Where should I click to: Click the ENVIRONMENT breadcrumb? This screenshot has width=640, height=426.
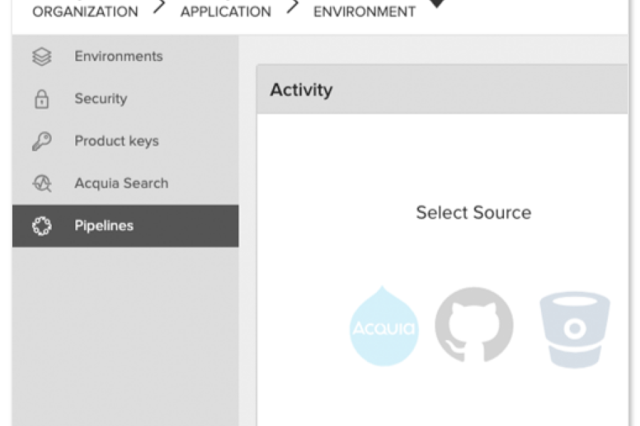(x=364, y=12)
